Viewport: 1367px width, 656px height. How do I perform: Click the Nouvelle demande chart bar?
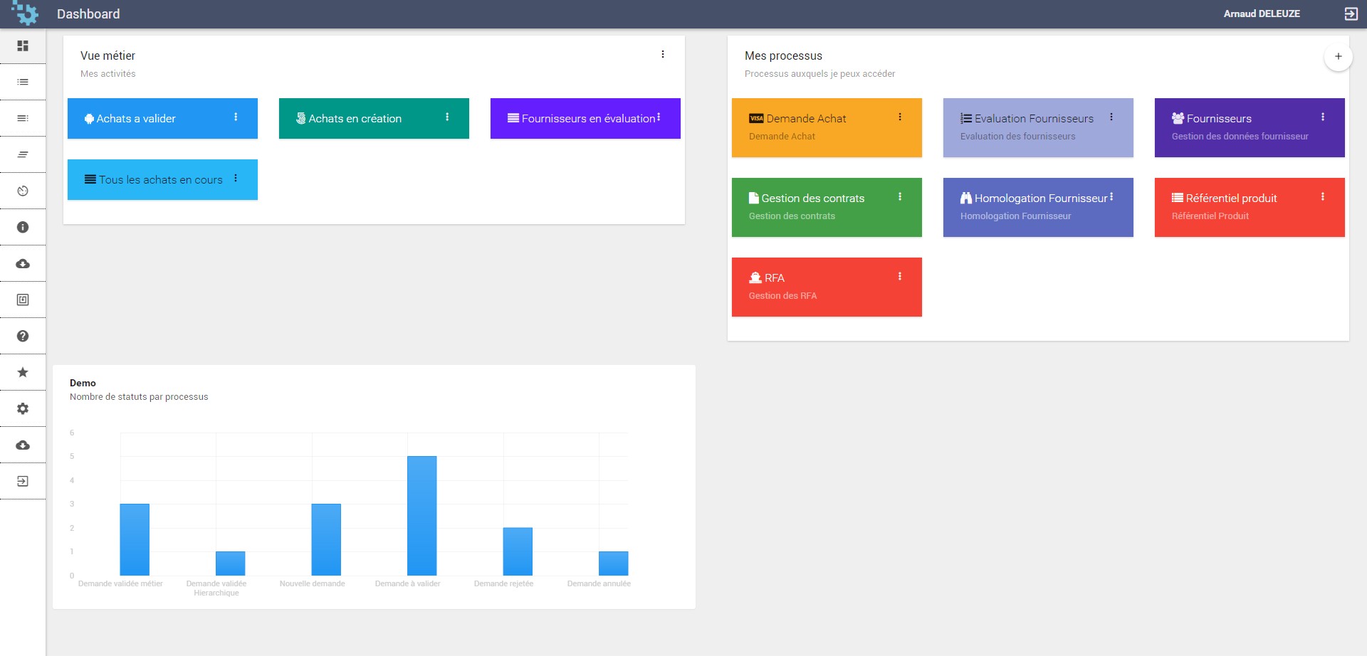(326, 539)
